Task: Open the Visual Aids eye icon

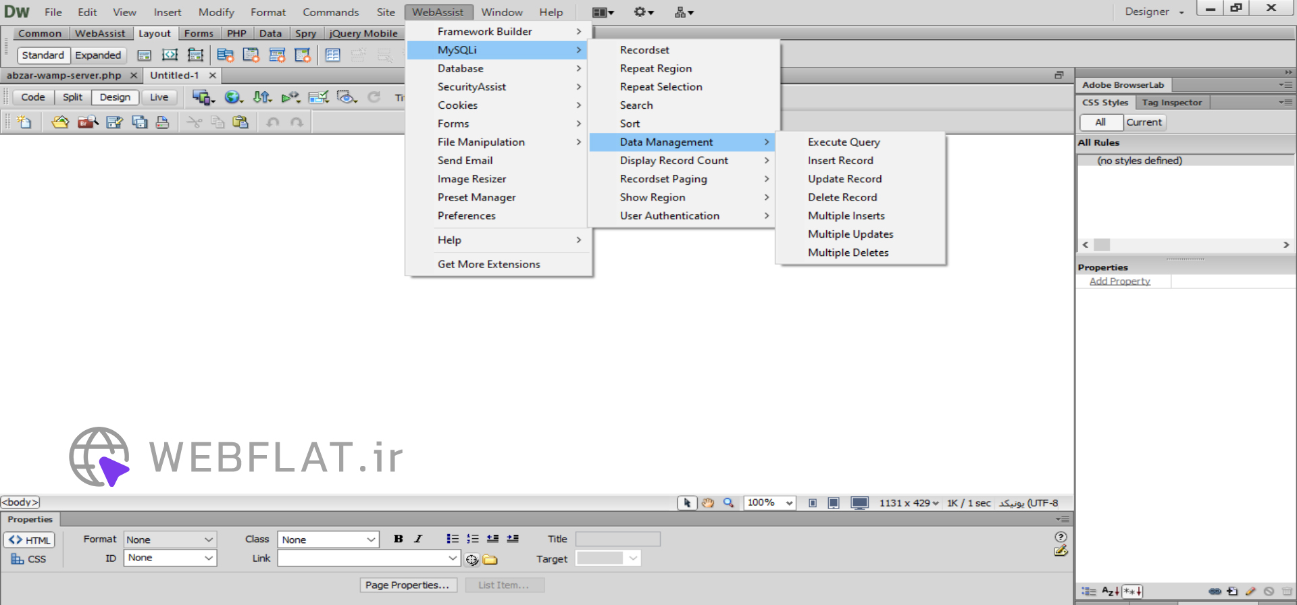Action: point(347,97)
